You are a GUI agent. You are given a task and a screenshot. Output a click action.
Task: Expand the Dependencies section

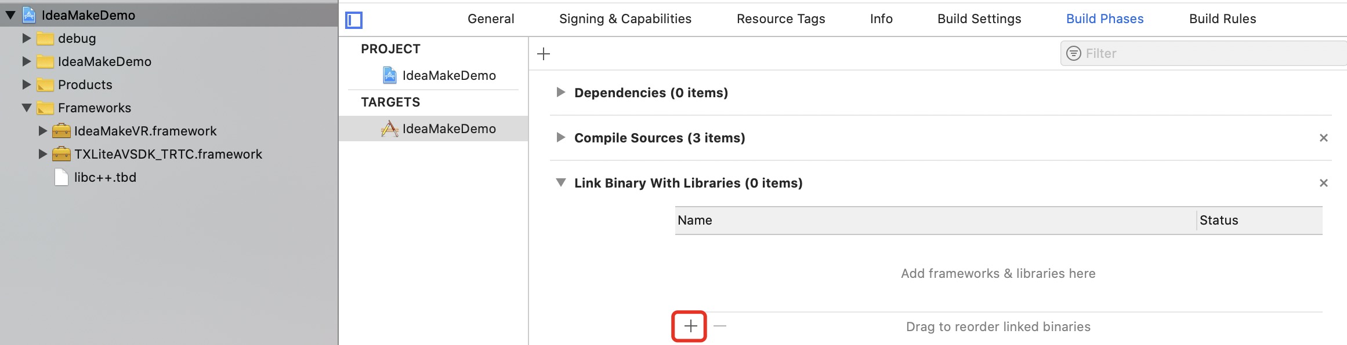560,93
